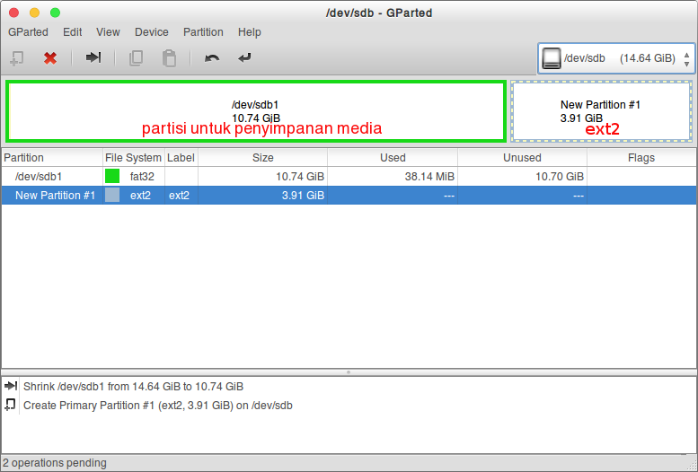The image size is (698, 472).
Task: Select the New Partition #1 table row
Action: point(349,195)
